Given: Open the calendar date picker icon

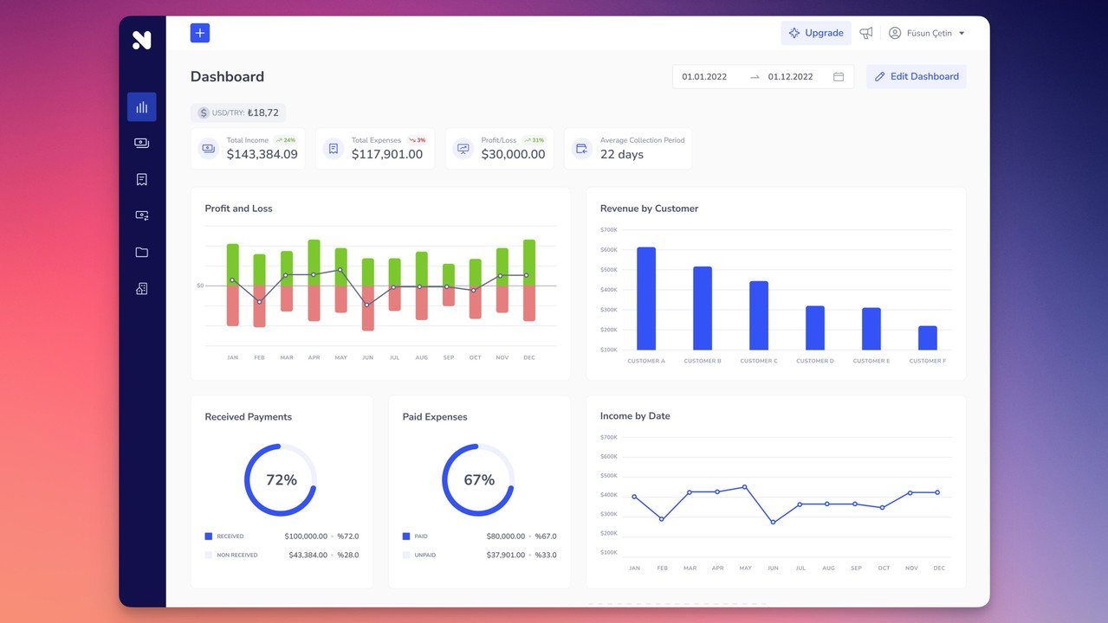Looking at the screenshot, I should pos(838,77).
